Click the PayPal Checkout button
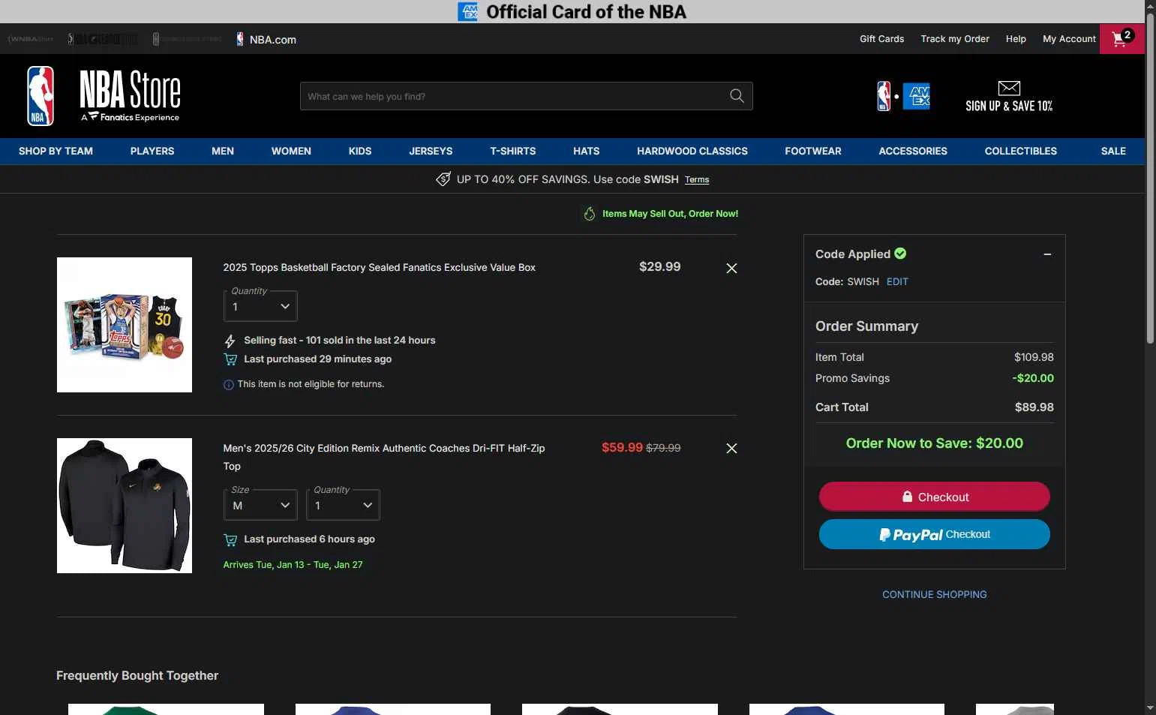The width and height of the screenshot is (1156, 715). [935, 534]
